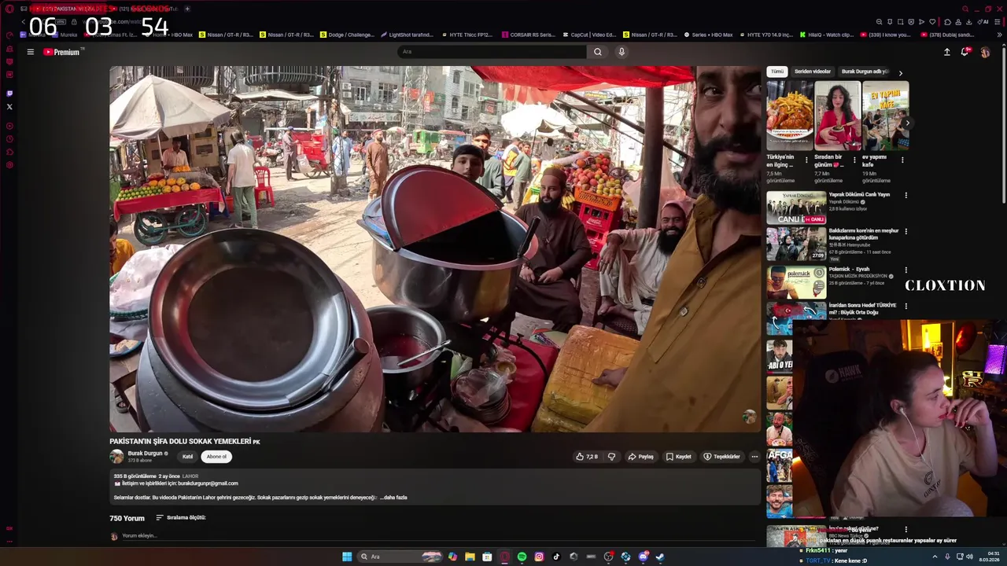Open the CapCut | Video Ed... bookmark
The width and height of the screenshot is (1007, 566).
589,35
